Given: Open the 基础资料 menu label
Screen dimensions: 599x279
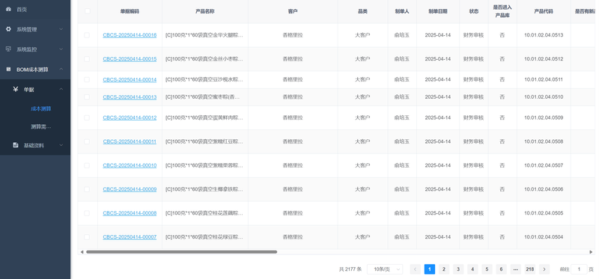Looking at the screenshot, I should (34, 145).
